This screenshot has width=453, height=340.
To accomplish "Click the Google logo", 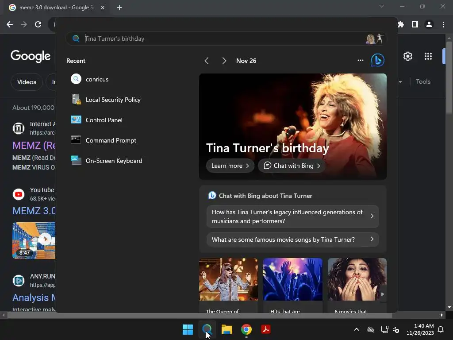I will (31, 56).
